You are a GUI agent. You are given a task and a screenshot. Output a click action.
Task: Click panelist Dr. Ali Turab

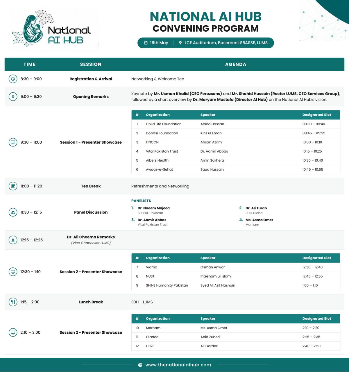tap(256, 208)
